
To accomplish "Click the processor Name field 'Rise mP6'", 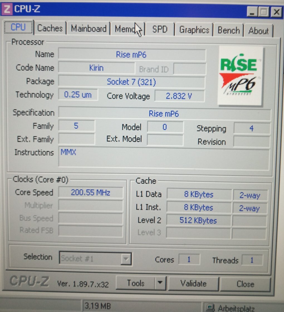I will 132,55.
